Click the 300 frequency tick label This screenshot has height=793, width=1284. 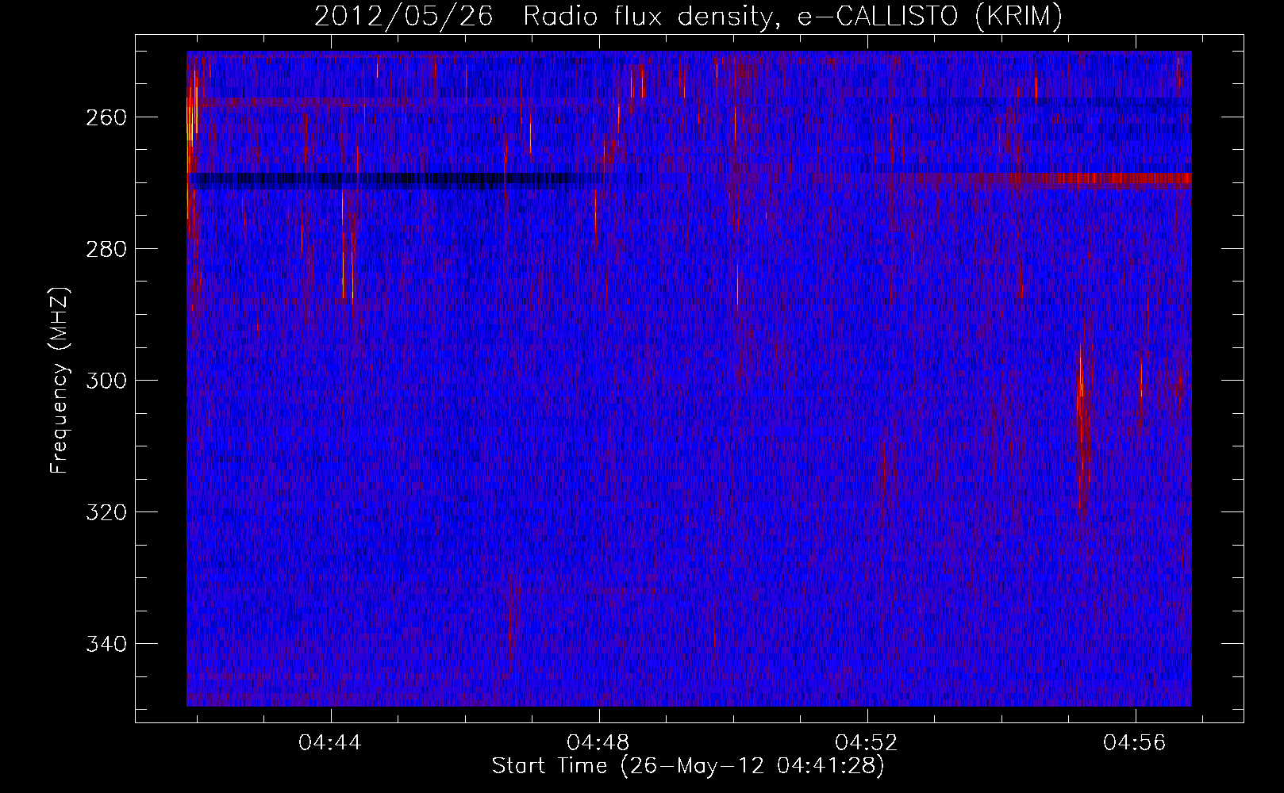tap(106, 381)
